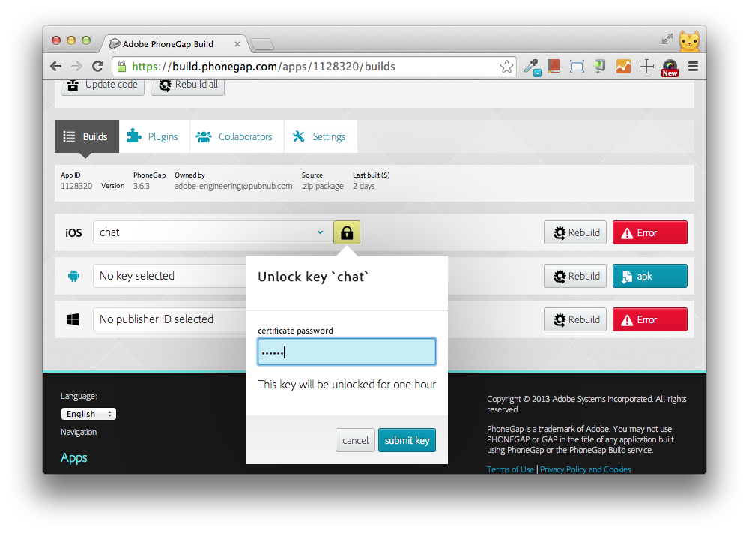
Task: Go to the Settings tab
Action: (x=320, y=136)
